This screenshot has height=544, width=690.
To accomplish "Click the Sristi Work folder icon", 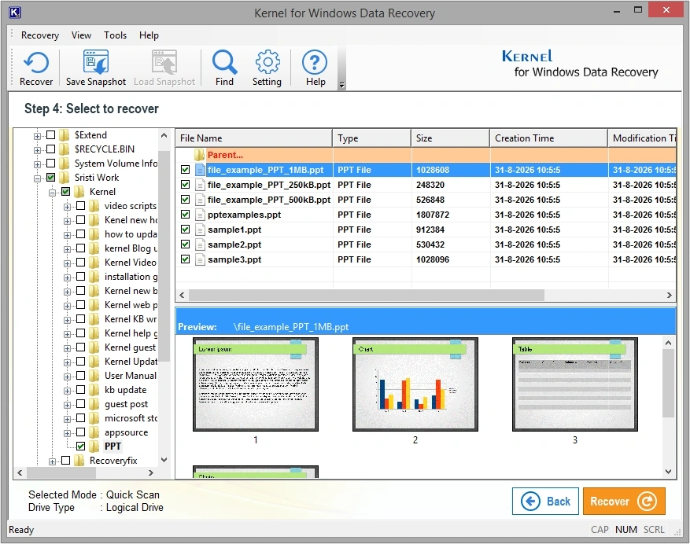I will 65,177.
